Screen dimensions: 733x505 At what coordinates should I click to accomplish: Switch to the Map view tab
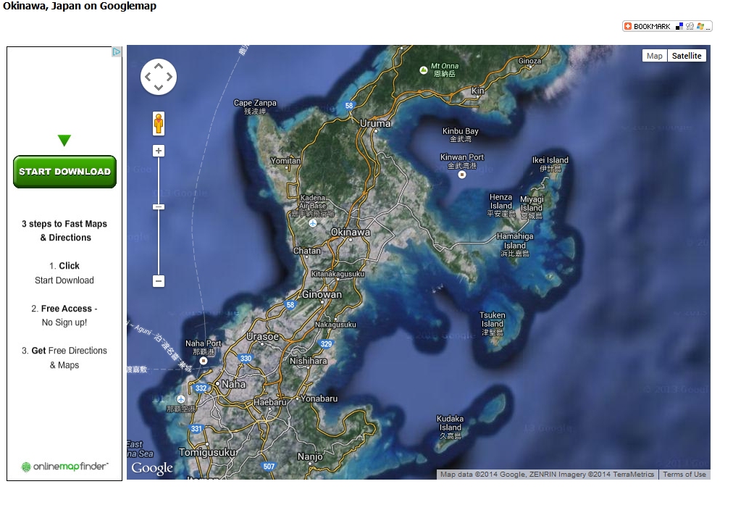655,56
